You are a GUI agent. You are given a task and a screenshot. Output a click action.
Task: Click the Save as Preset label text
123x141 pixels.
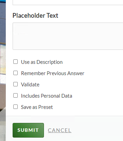(37, 107)
